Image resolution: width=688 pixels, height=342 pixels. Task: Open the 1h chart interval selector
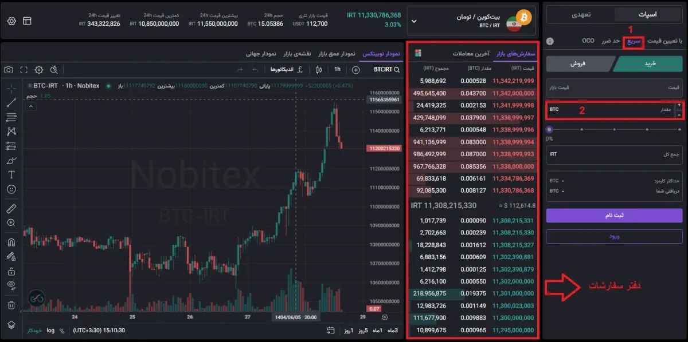338,70
